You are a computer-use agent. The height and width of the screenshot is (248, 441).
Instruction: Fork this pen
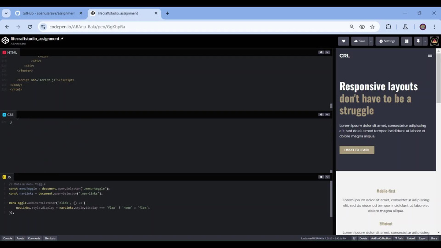pos(399,238)
